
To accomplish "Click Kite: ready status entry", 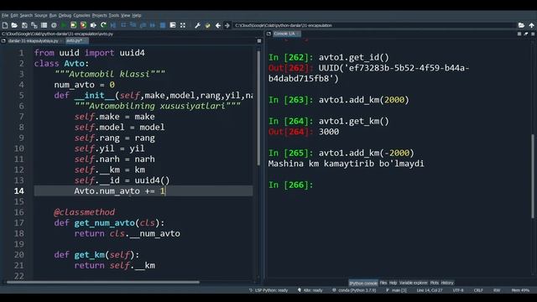I will tap(310, 290).
